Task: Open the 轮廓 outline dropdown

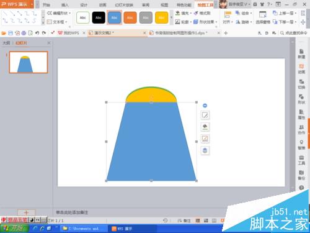Action: pyautogui.click(x=183, y=22)
